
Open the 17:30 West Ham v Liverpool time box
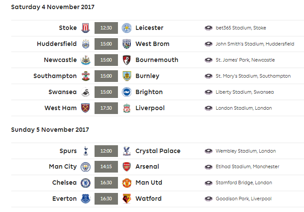coord(106,108)
